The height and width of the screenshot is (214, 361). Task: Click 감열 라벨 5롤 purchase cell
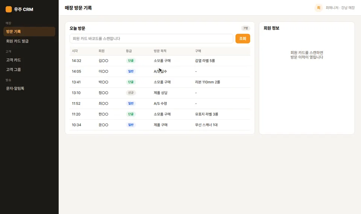point(205,61)
